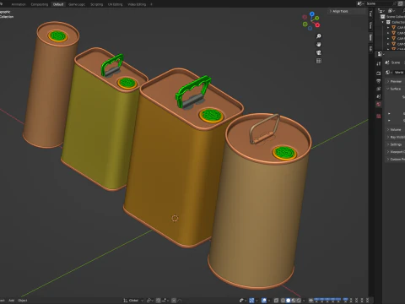Click the Scene name field in top bar
This screenshot has height=304, width=405.
(378, 3)
